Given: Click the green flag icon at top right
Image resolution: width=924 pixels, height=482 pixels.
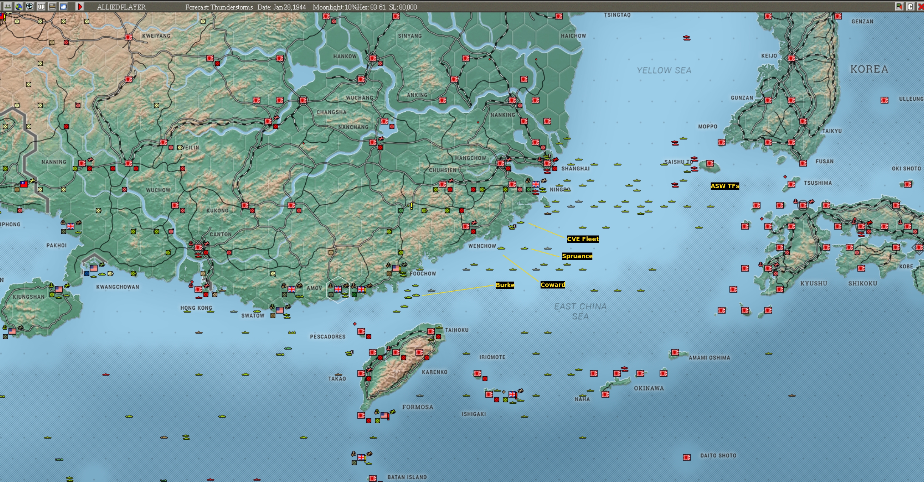Looking at the screenshot, I should (899, 6).
